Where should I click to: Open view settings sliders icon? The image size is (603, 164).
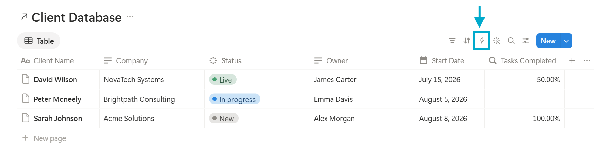tap(526, 41)
